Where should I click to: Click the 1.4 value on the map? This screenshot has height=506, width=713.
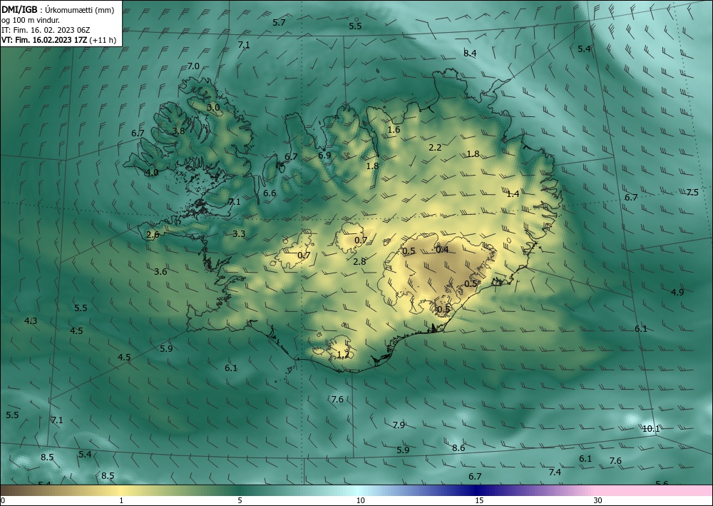(513, 194)
